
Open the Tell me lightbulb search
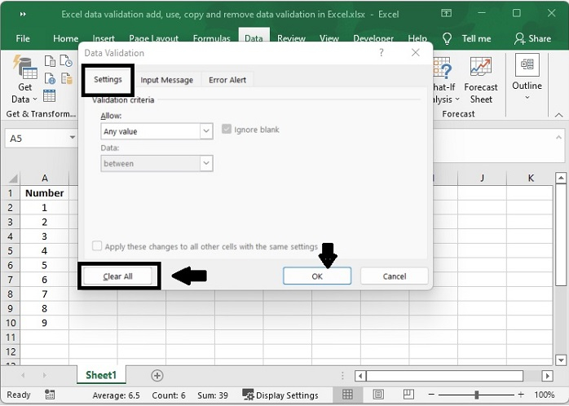click(x=447, y=38)
